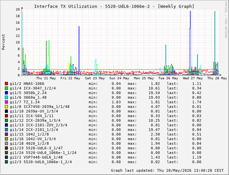Click the red swatch for gi1/2 HNAS-1066

tap(6, 84)
